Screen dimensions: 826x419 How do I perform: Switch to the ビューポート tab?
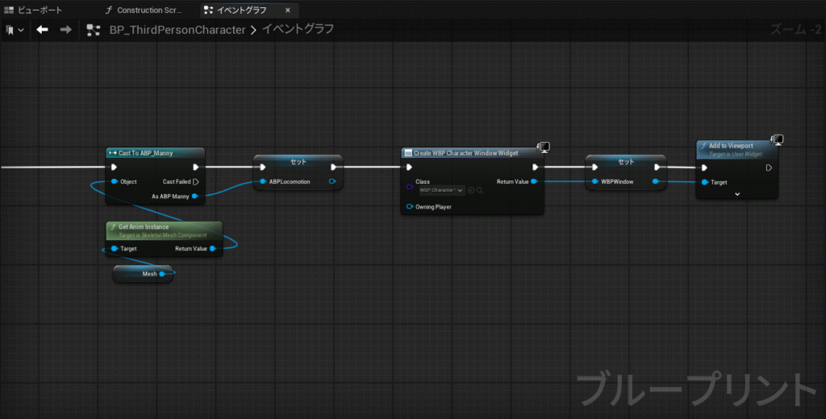click(33, 10)
